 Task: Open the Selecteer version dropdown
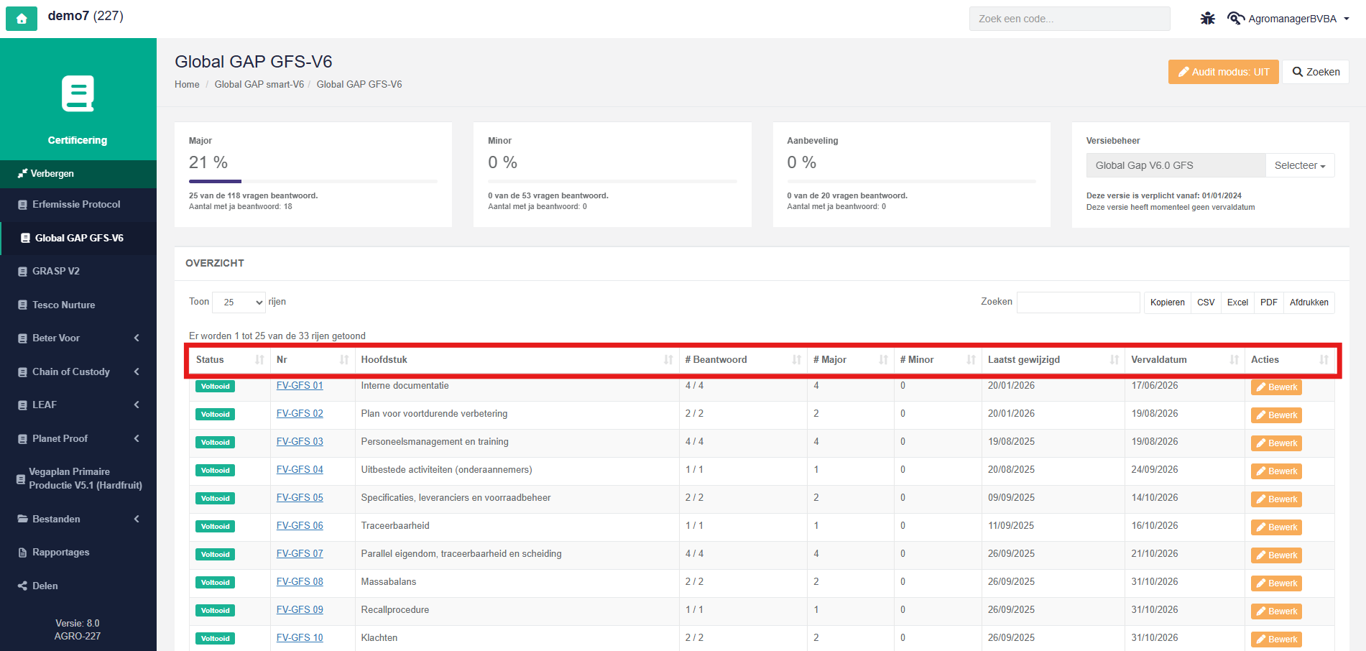pyautogui.click(x=1300, y=165)
